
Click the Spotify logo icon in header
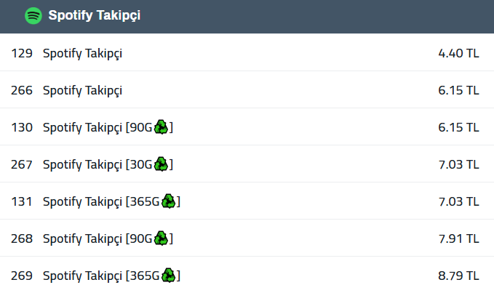click(x=33, y=15)
